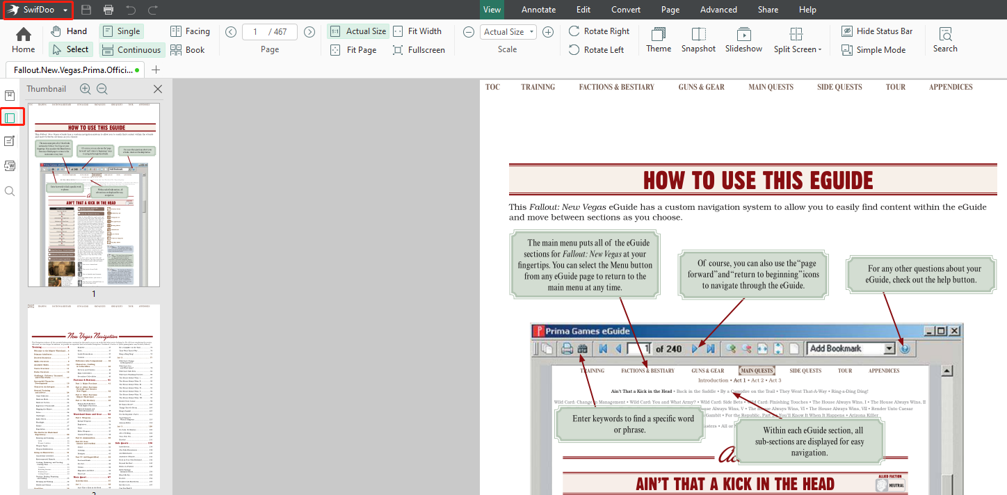Switch to Single page view
The image size is (1007, 495).
(121, 31)
